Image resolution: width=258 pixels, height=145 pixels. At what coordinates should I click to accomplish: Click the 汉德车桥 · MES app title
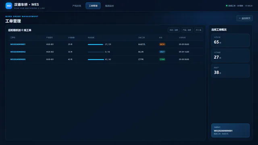click(x=27, y=4)
